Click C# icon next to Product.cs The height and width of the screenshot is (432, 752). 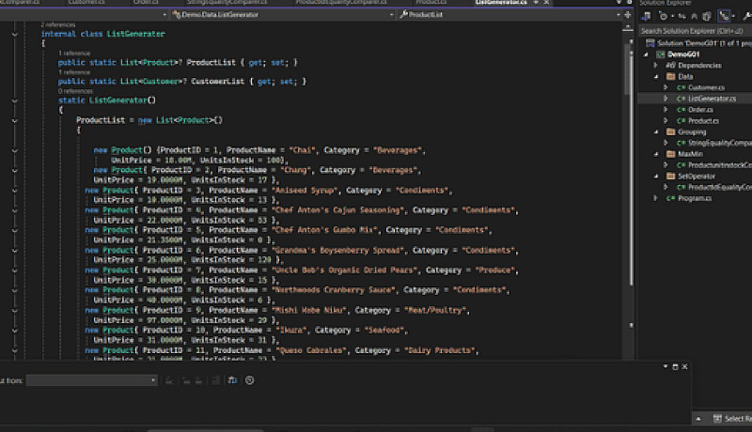681,121
